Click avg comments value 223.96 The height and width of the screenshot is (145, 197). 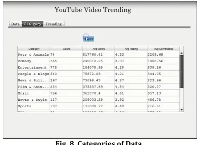(x=154, y=80)
